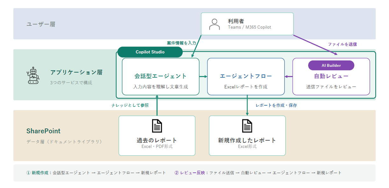389x188 pixels.
Task: Click the ② レビュー反映 legend heading
Action: (190, 173)
